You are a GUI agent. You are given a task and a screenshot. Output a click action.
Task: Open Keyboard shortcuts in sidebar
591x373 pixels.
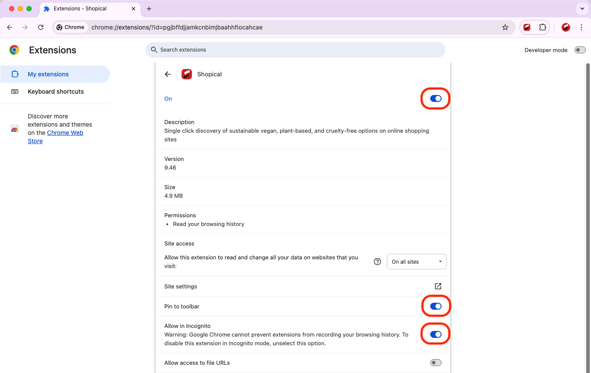tap(55, 92)
